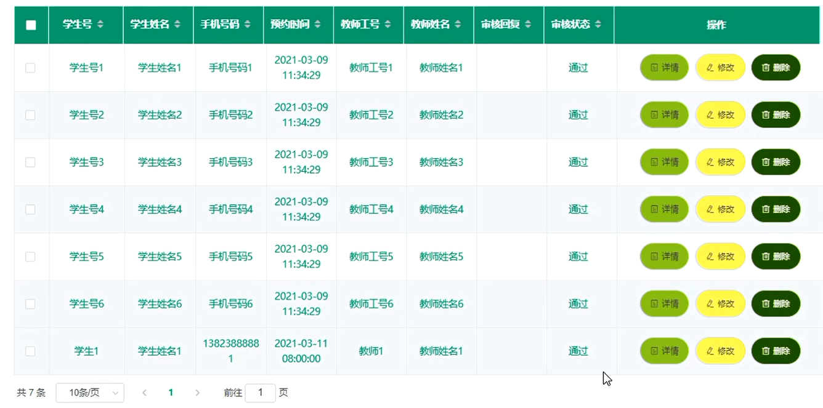Click the 教师工号4 cell
The height and width of the screenshot is (408, 823).
tap(371, 209)
